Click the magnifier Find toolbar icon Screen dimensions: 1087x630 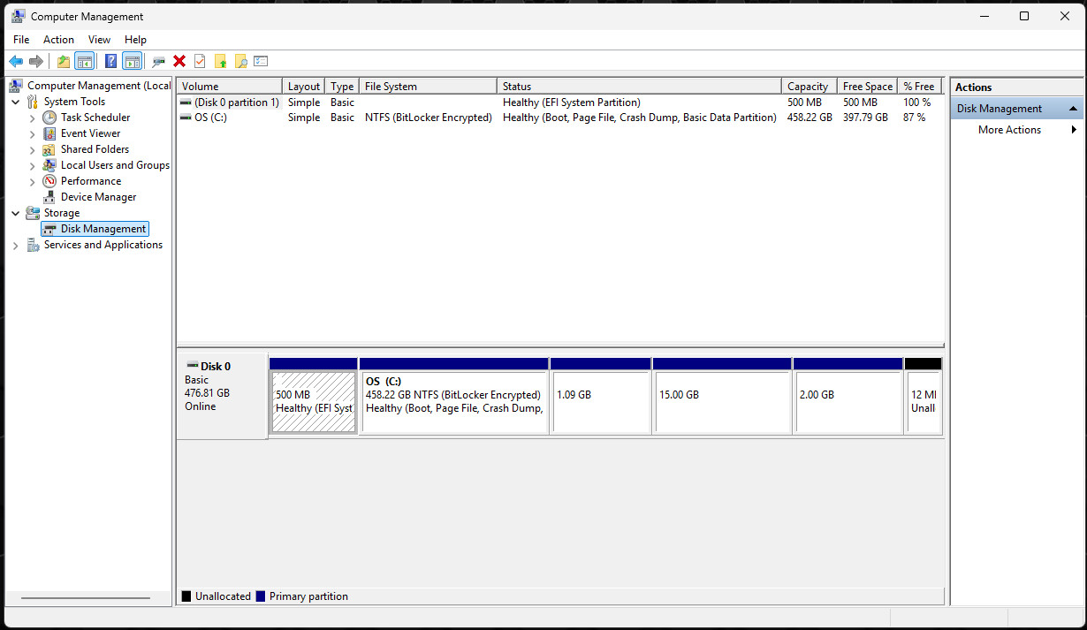click(240, 61)
